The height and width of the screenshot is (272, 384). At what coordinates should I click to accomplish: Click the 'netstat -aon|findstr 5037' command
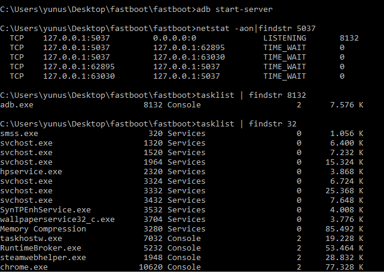(256, 29)
